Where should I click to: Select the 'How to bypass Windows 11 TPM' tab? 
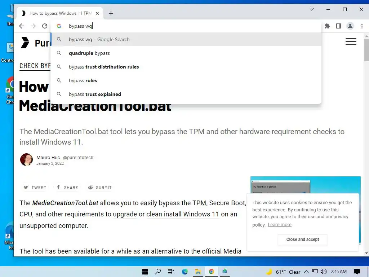[60, 13]
